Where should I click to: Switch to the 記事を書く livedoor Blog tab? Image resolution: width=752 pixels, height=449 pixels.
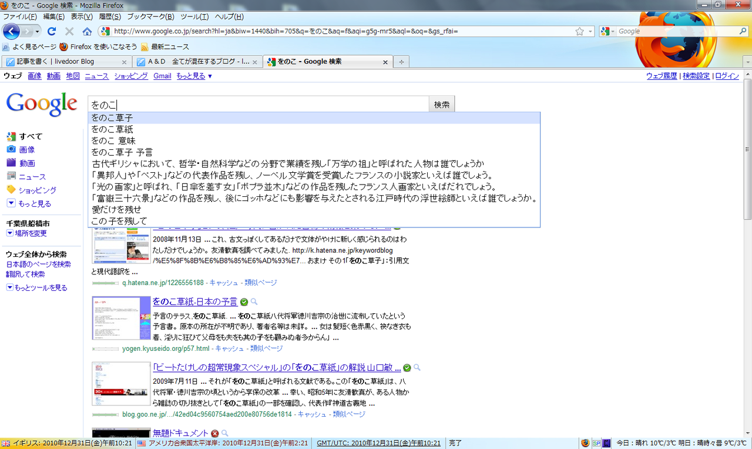coord(66,62)
